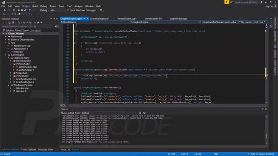
Task: Click the Save All toolbar icon
Action: pyautogui.click(x=25, y=10)
